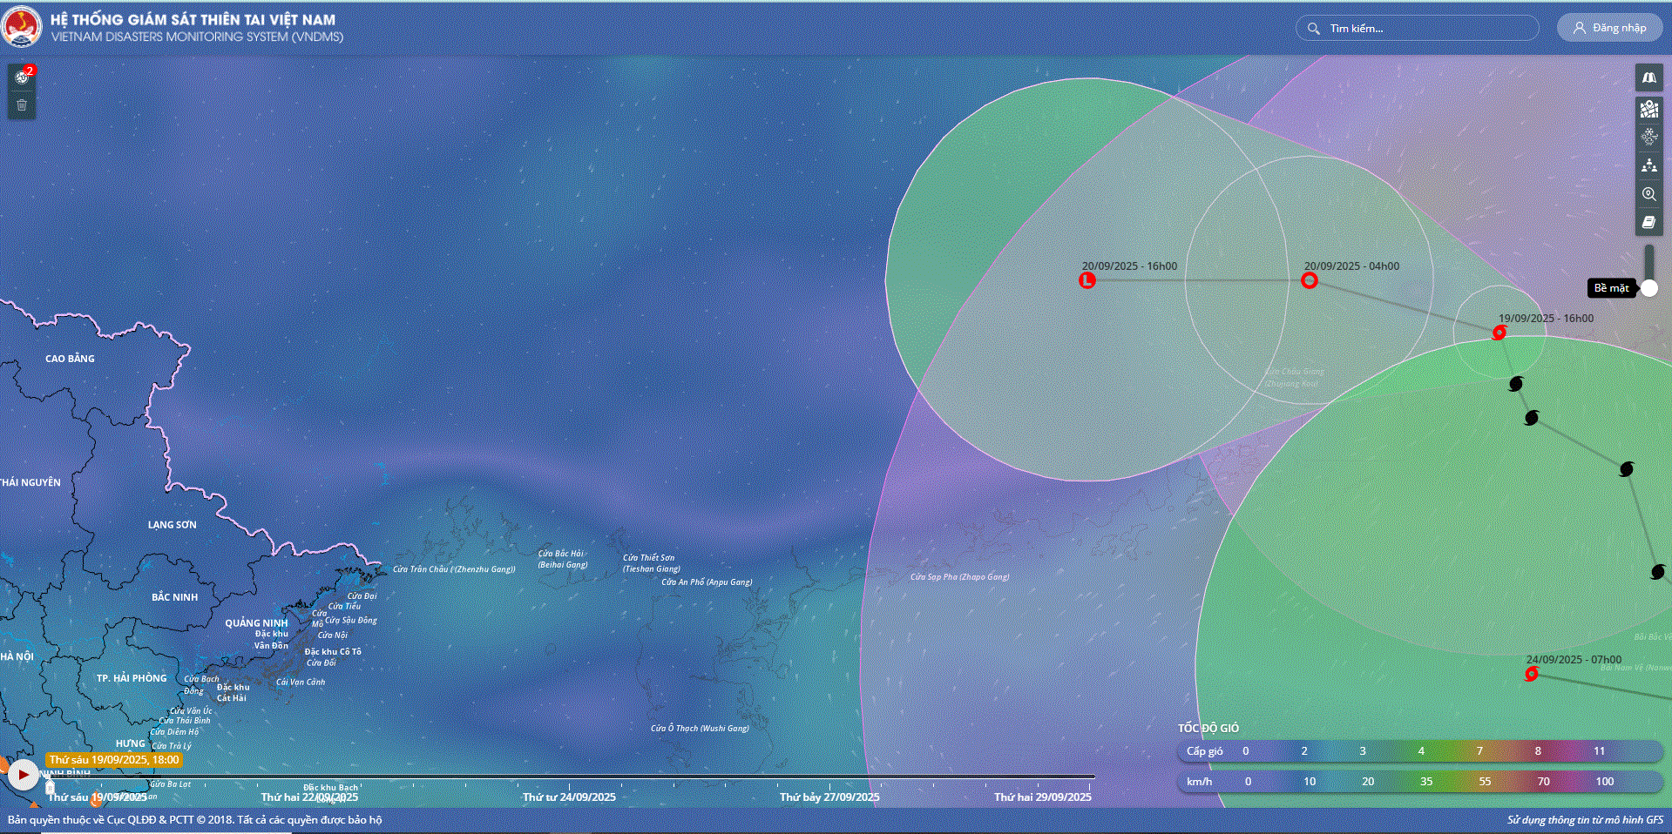Viewport: 1672px width, 834px height.
Task: Click the low-pressure L marker at 20/09 16h00
Action: (x=1086, y=280)
